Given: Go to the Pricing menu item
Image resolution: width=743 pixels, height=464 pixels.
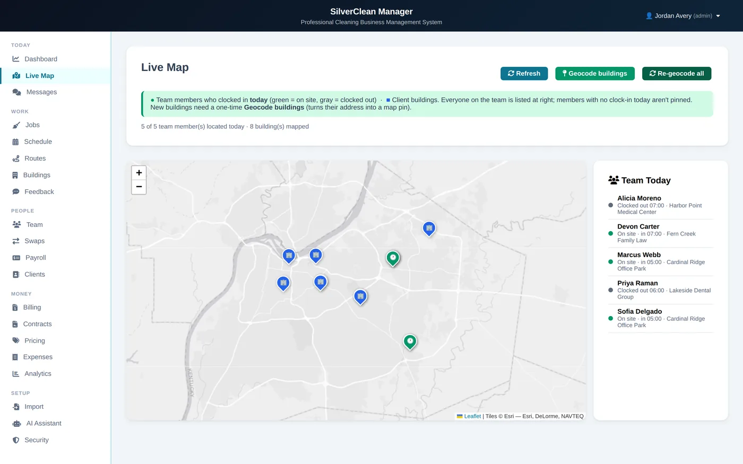Looking at the screenshot, I should [55, 340].
